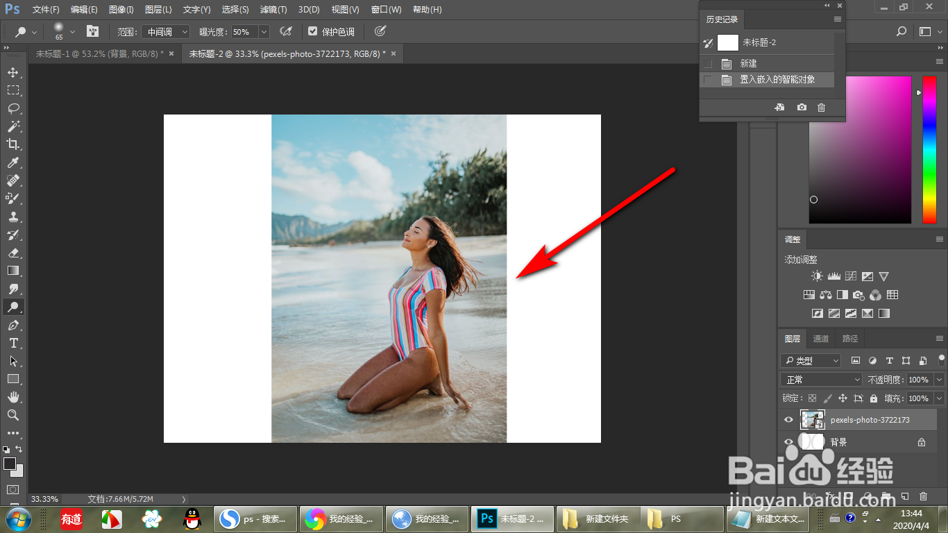This screenshot has height=533, width=948.
Task: Click the hue spectrum slider
Action: [929, 150]
